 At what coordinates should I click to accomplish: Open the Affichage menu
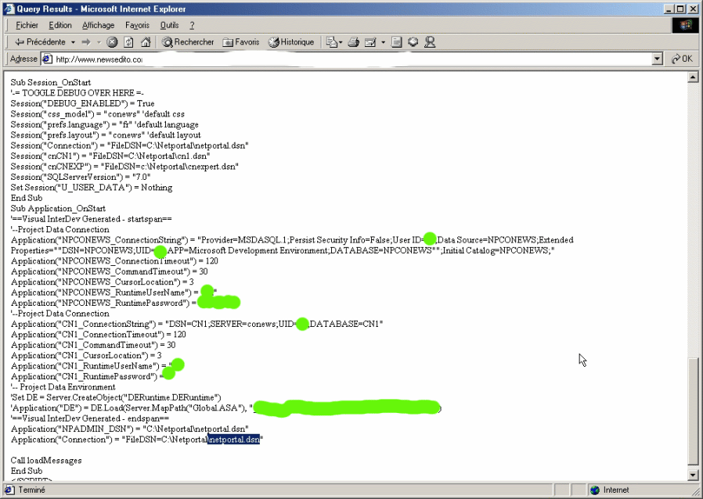tap(98, 25)
